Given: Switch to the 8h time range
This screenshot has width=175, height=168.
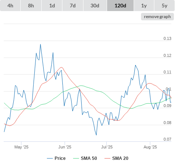Looking at the screenshot, I should point(31,6).
